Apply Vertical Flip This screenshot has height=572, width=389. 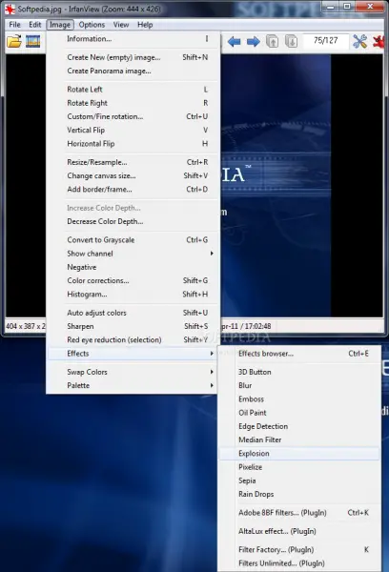pos(133,130)
